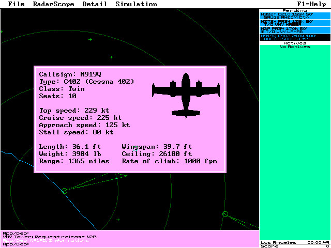The image size is (331, 248).
Task: Click the Stall speed: 80 kt line
Action: coord(76,132)
